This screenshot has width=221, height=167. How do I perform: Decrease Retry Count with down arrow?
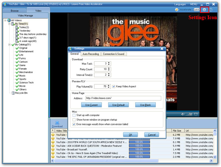click(x=109, y=70)
